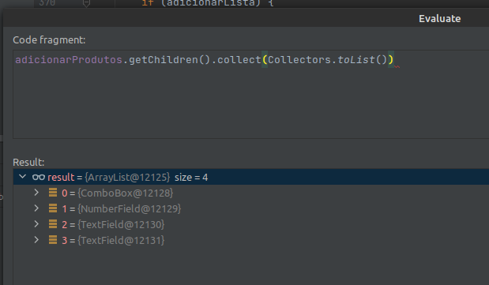The height and width of the screenshot is (285, 489).
Task: Click the Evaluate dialog title bar
Action: 246,18
